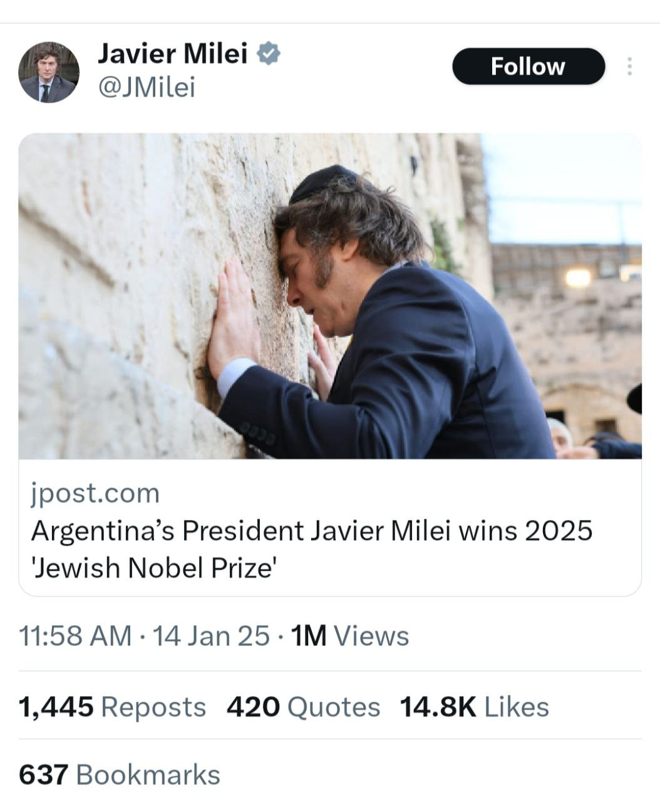Click the blue verified badge
Viewport: 660px width, 802px height.
click(x=269, y=54)
